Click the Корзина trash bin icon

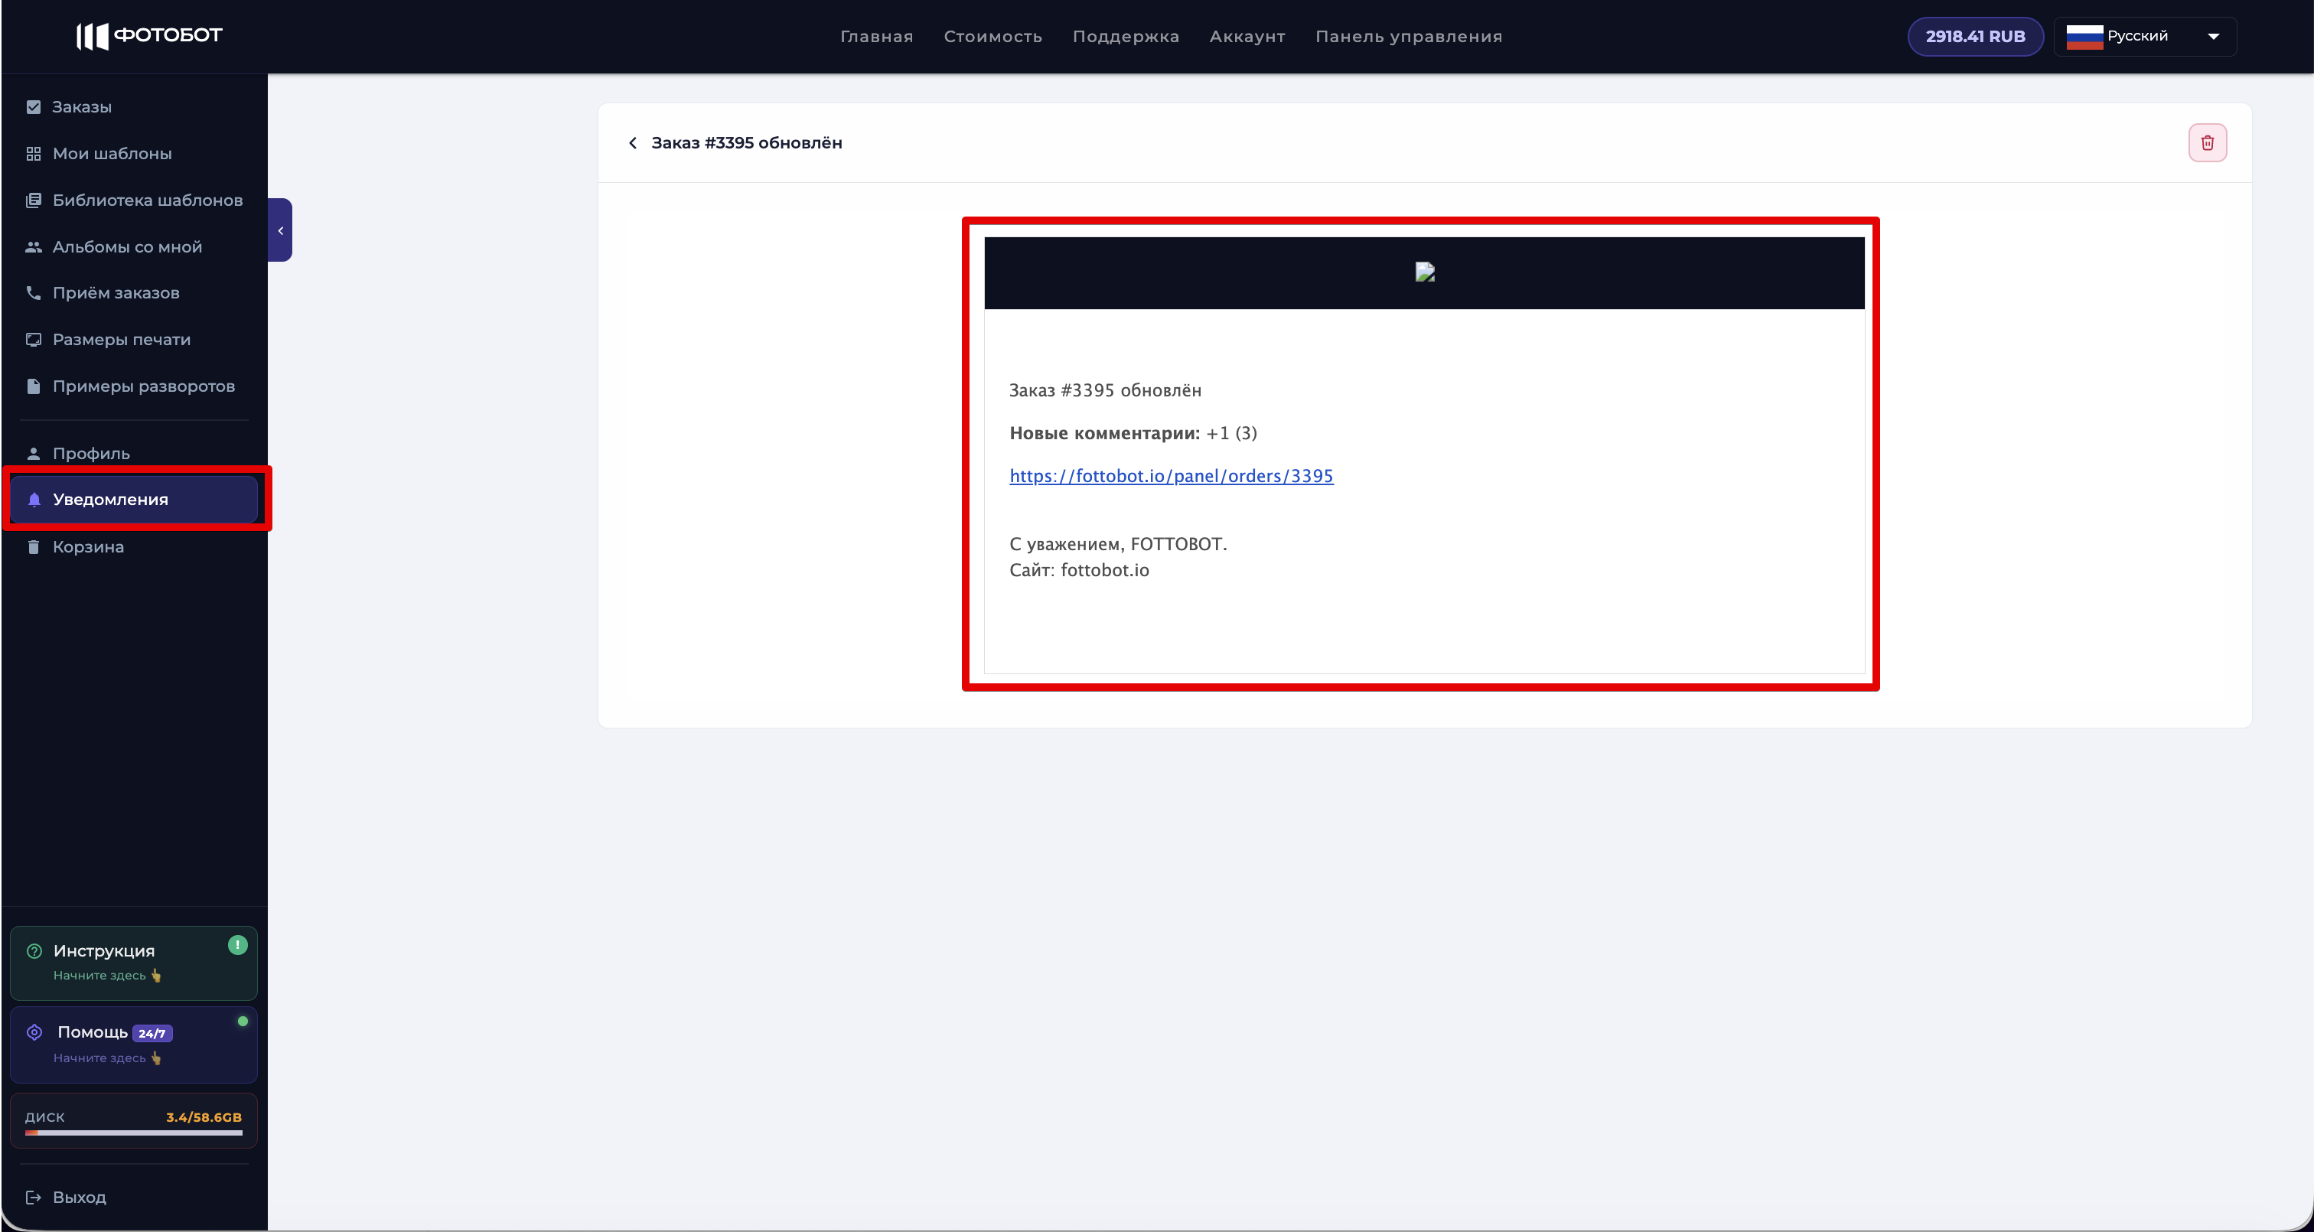[34, 547]
